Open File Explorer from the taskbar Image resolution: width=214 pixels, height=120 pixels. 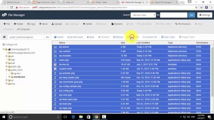(x=81, y=117)
